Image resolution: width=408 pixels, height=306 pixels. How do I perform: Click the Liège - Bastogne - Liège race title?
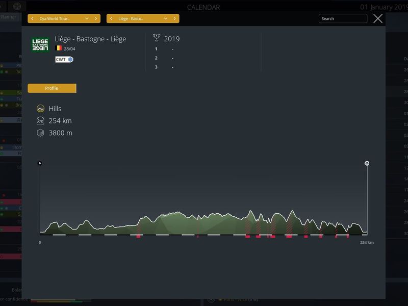(x=90, y=39)
